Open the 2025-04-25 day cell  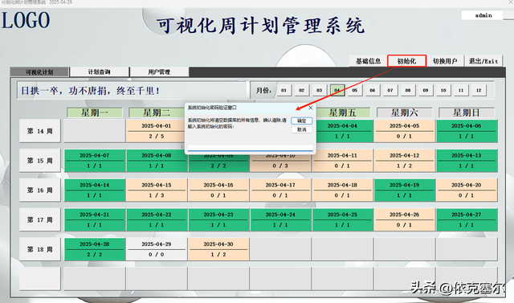342,219
